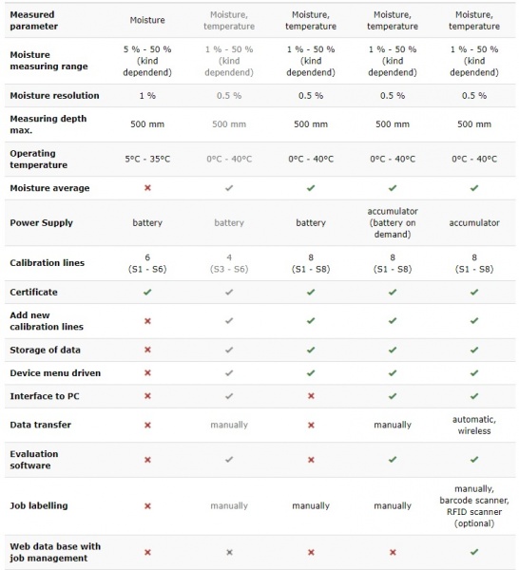Click the 'automatic, wireless' data transfer cell

(474, 425)
